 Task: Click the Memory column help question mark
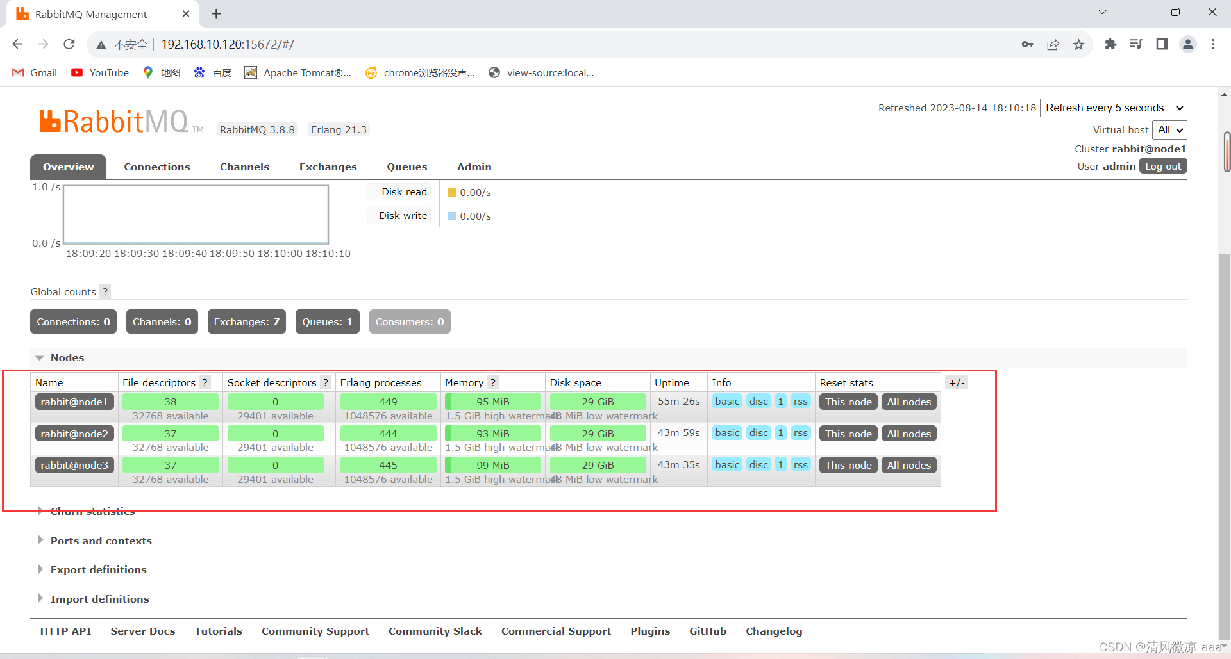click(492, 382)
